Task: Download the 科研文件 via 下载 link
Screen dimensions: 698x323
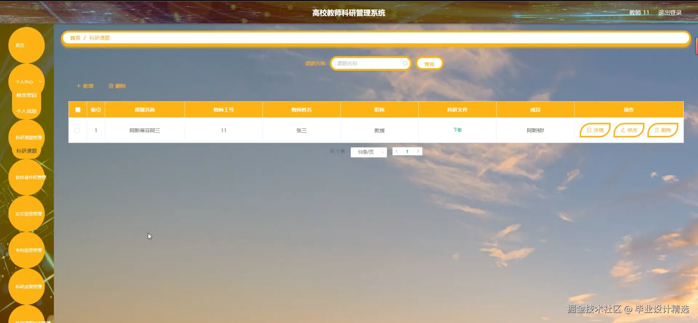Action: pos(457,130)
